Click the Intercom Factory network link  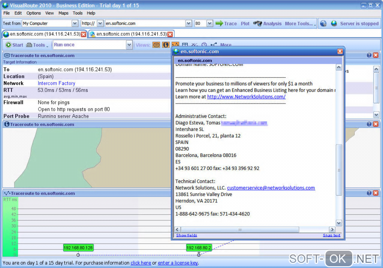(56, 83)
